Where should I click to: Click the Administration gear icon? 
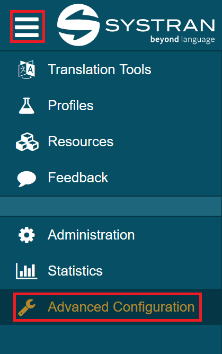coord(26,235)
